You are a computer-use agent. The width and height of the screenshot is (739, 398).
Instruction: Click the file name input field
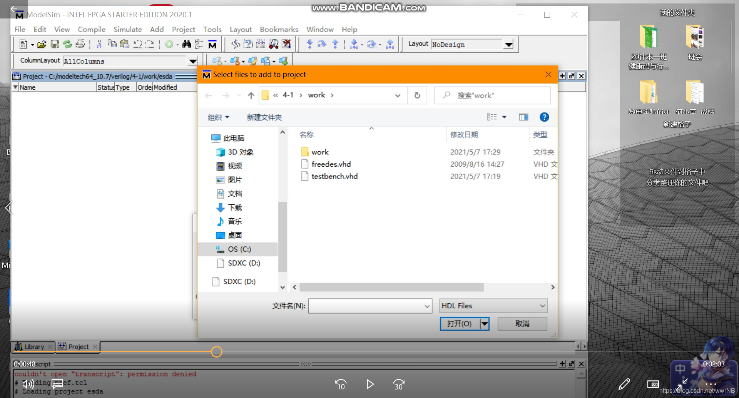pyautogui.click(x=366, y=306)
